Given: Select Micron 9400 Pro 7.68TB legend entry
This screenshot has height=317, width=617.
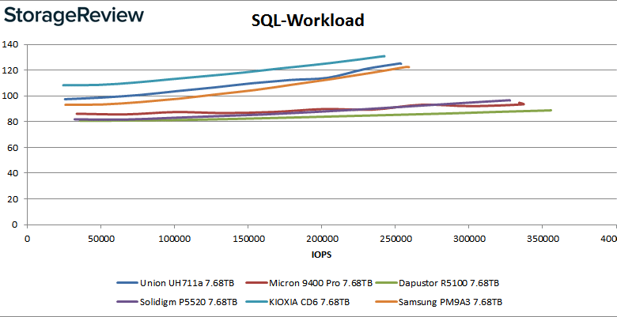Looking at the screenshot, I should (308, 283).
